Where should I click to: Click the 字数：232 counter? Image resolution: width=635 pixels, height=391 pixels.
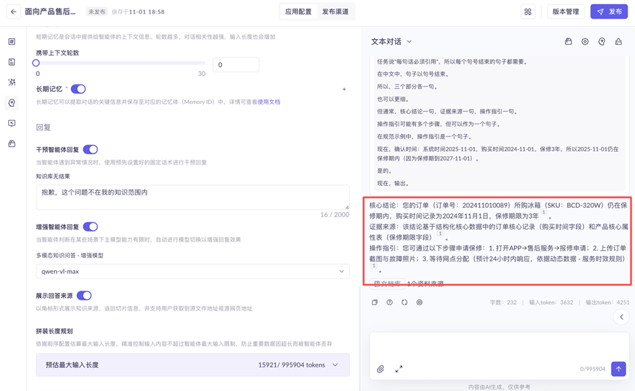point(503,303)
